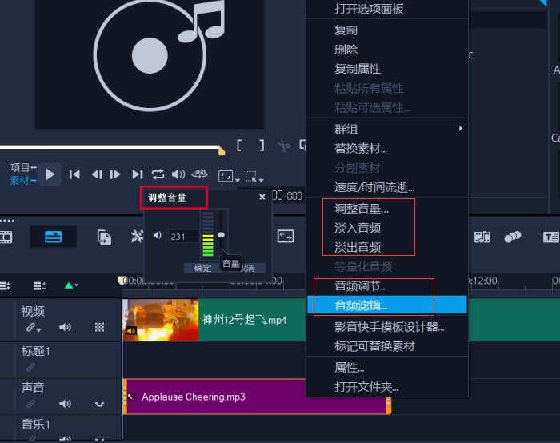Close the 调整音量 dialog

(x=262, y=197)
